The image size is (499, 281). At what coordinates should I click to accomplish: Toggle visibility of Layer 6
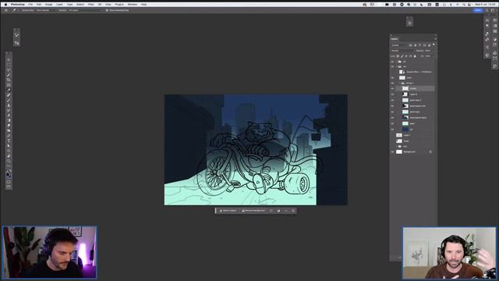pyautogui.click(x=392, y=94)
